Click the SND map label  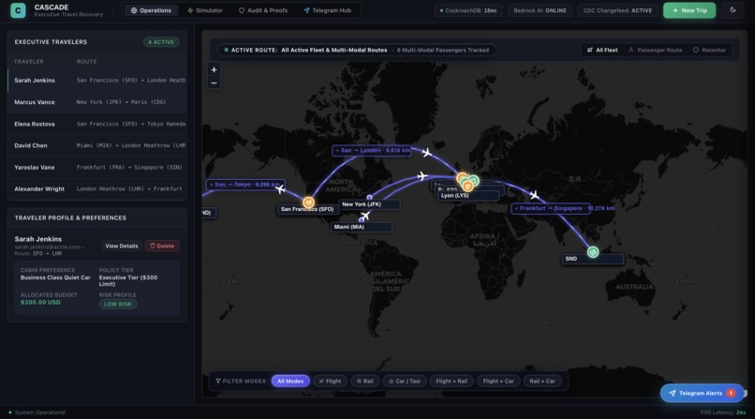(x=593, y=259)
